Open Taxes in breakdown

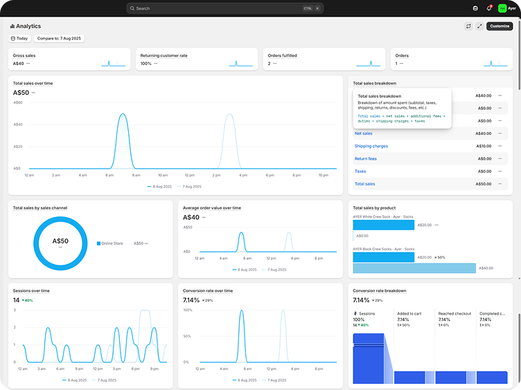(360, 171)
